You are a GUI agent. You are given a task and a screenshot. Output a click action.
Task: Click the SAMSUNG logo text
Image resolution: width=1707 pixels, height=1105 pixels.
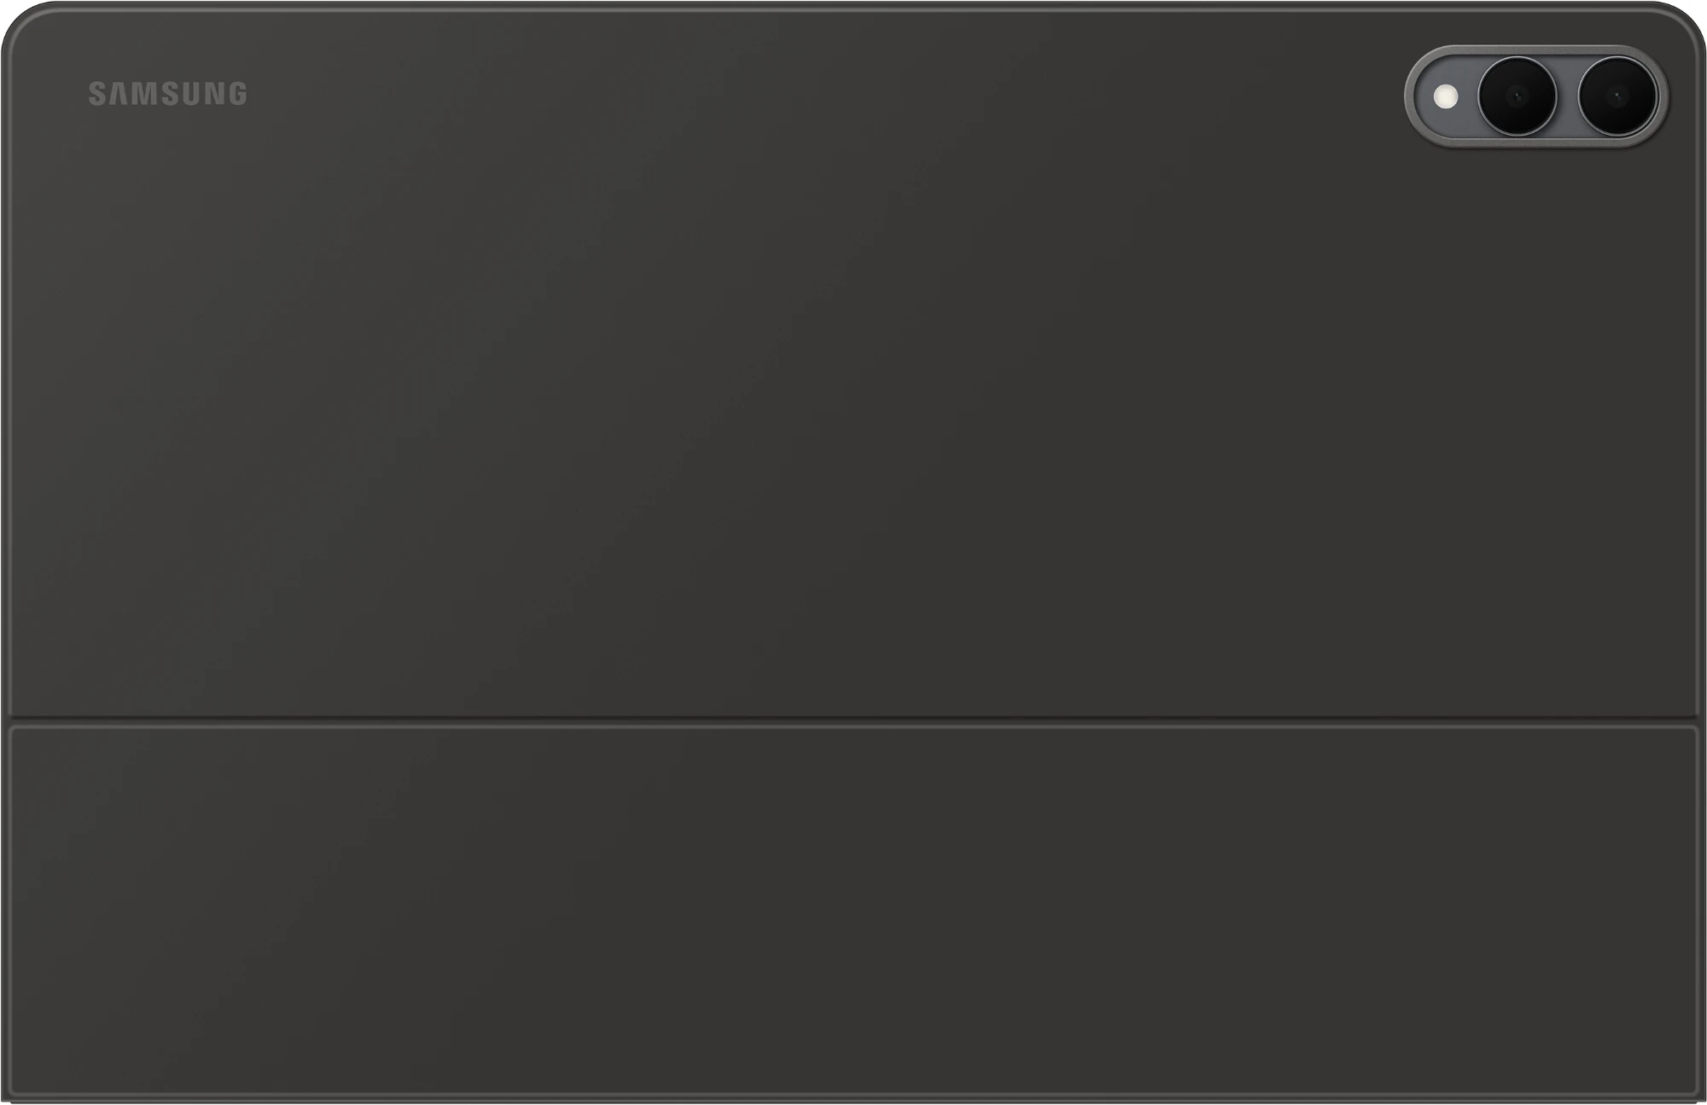[x=168, y=94]
